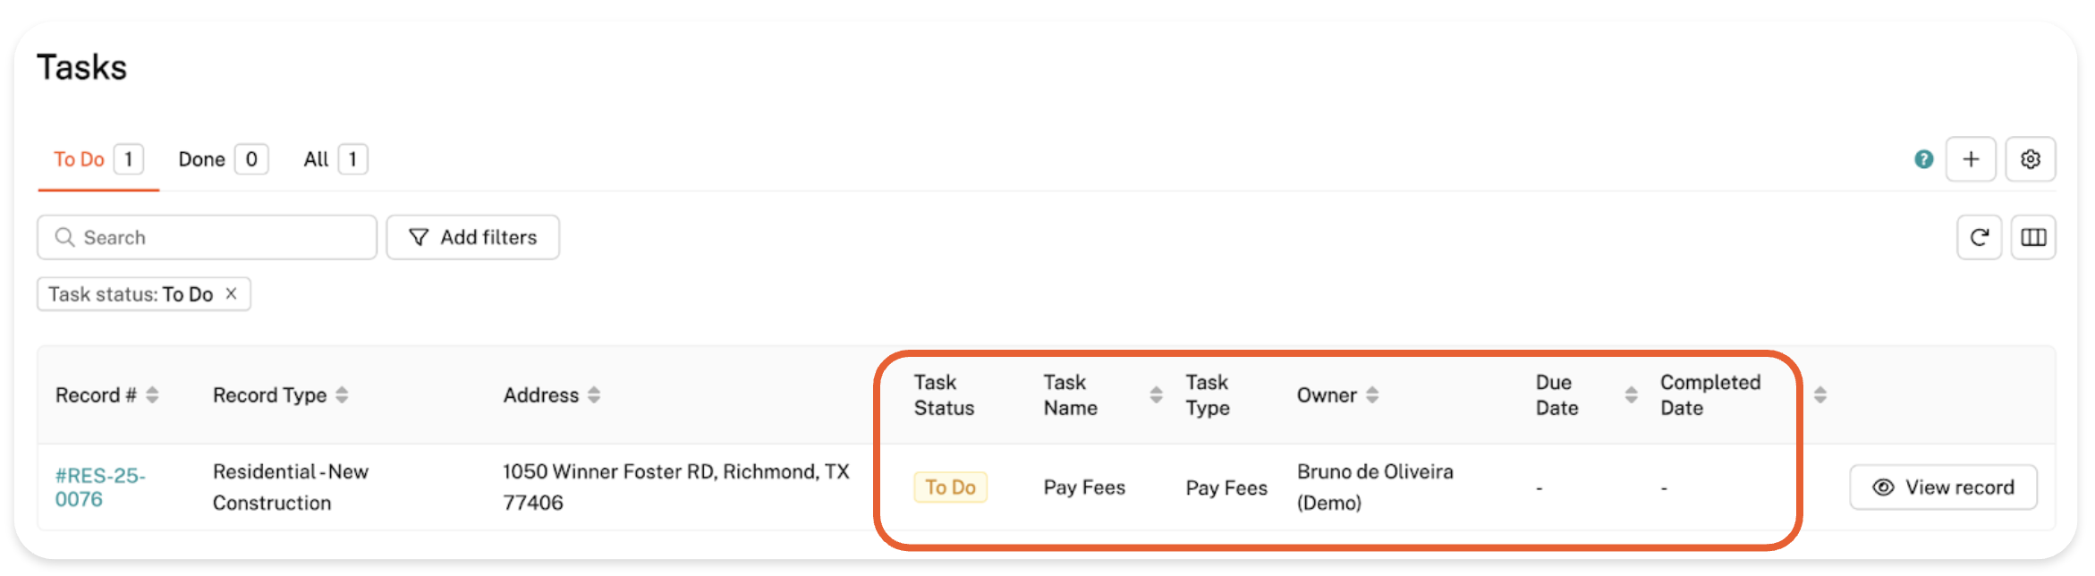Sort by Completed Date column

pyautogui.click(x=1819, y=394)
